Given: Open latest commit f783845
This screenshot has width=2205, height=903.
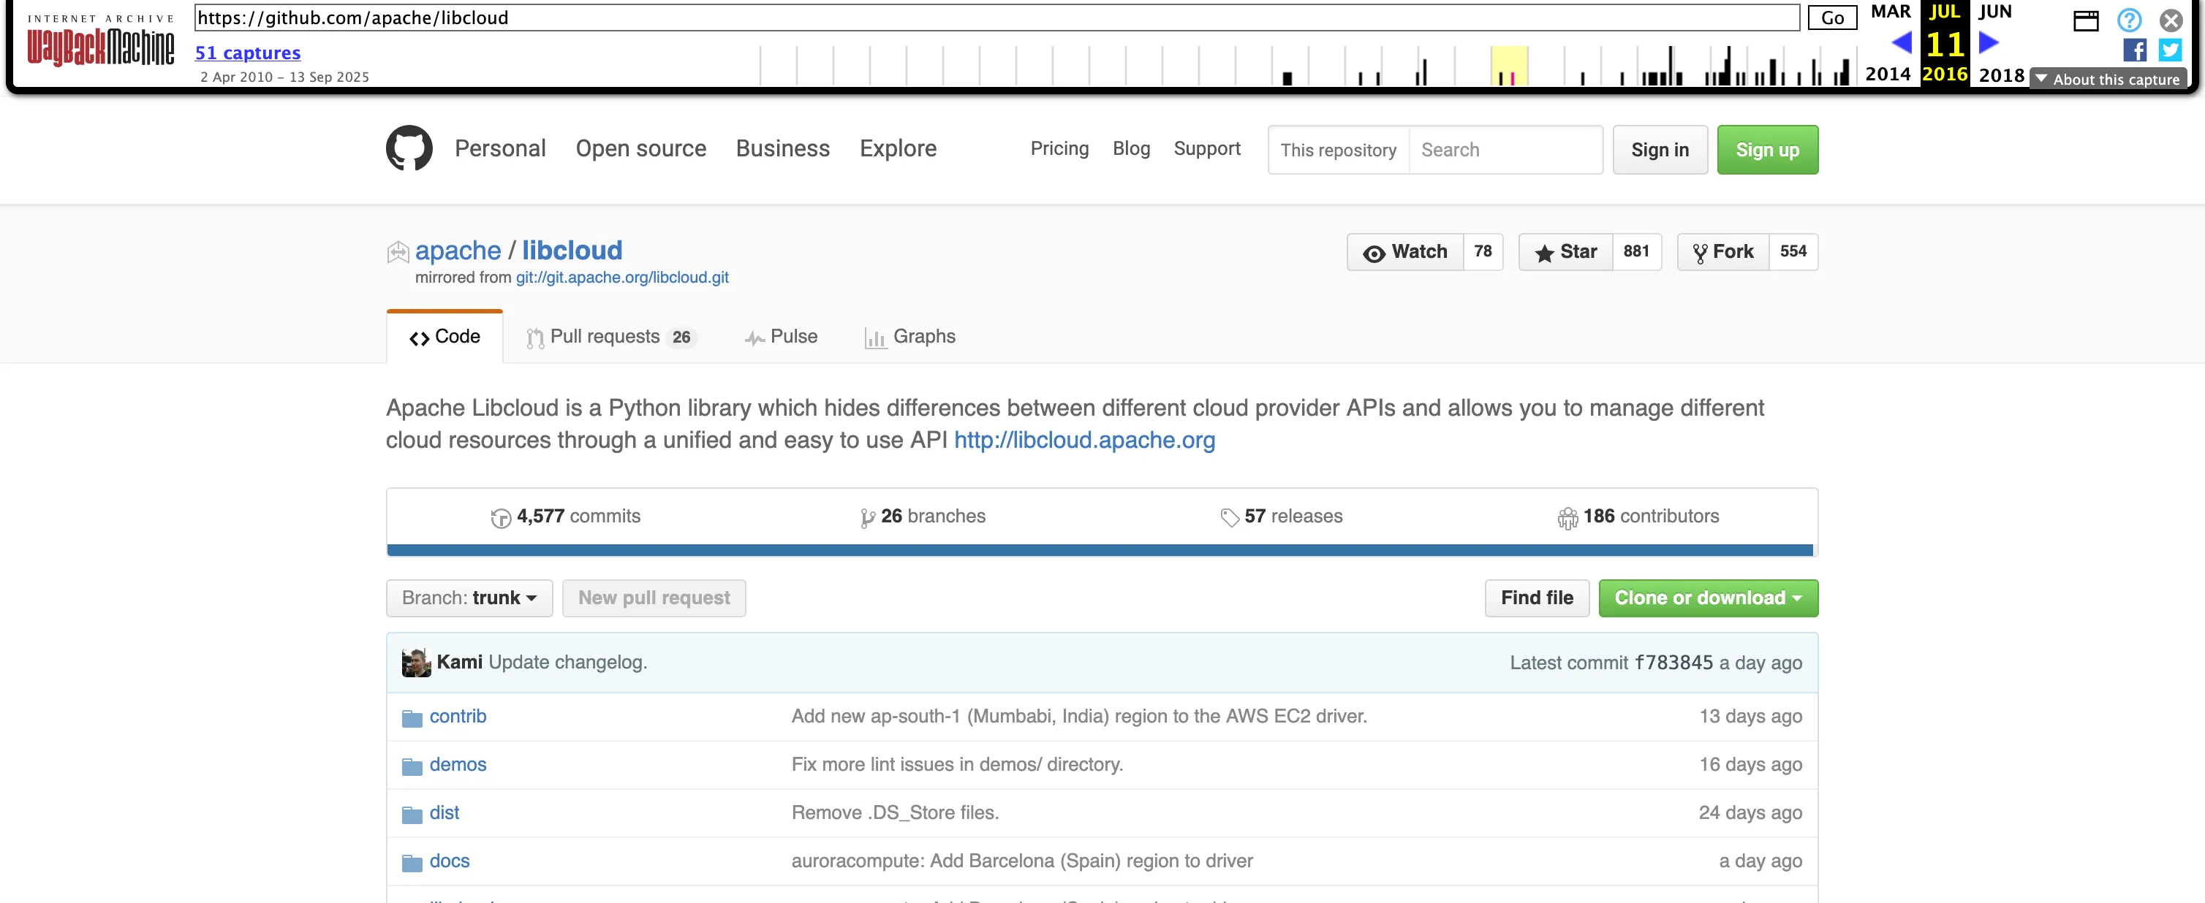Looking at the screenshot, I should (1674, 663).
